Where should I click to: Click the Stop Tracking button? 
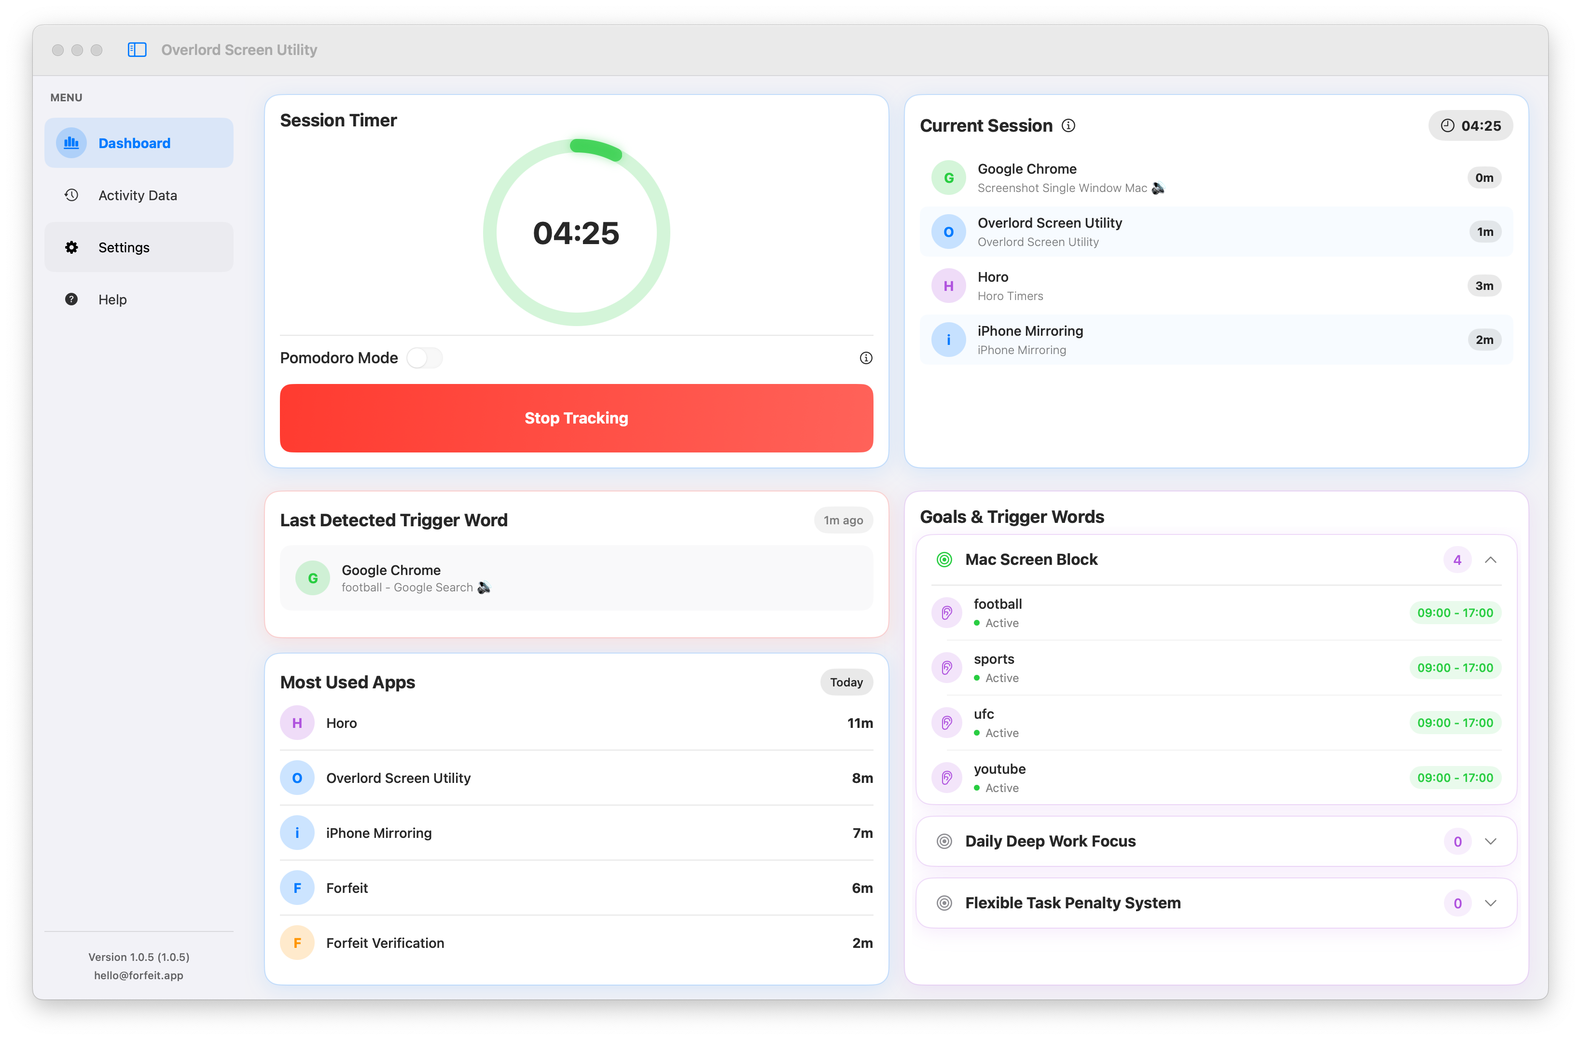coord(576,418)
